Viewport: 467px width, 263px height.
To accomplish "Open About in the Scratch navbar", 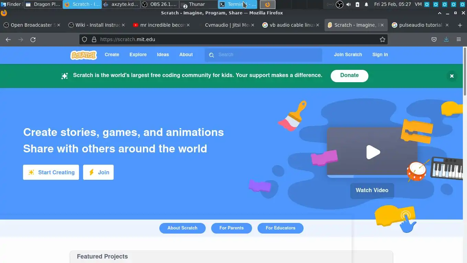I will [186, 55].
